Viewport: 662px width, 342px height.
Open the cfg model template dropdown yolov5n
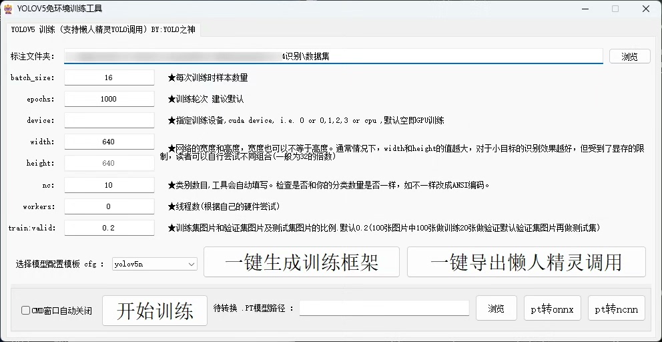(x=155, y=265)
